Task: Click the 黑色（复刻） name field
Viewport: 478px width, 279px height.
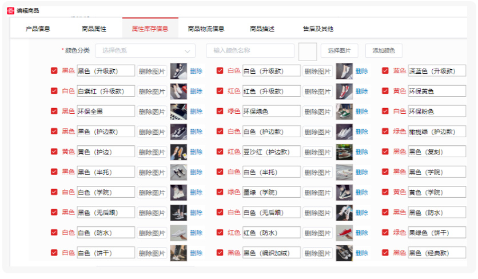Action: point(437,152)
